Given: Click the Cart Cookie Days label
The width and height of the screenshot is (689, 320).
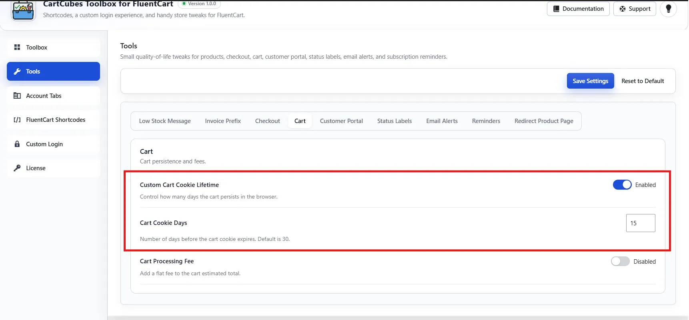Looking at the screenshot, I should [164, 223].
